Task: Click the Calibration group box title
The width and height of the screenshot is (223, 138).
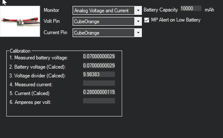Action: pyautogui.click(x=20, y=51)
